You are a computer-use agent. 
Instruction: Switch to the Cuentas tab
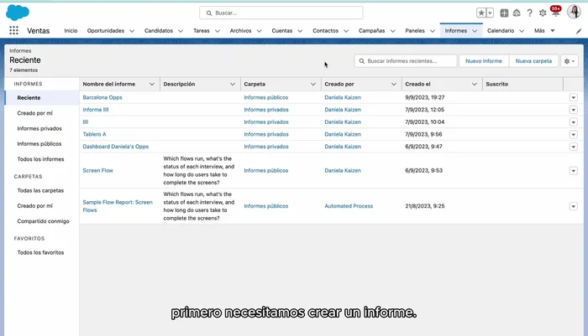(x=282, y=31)
